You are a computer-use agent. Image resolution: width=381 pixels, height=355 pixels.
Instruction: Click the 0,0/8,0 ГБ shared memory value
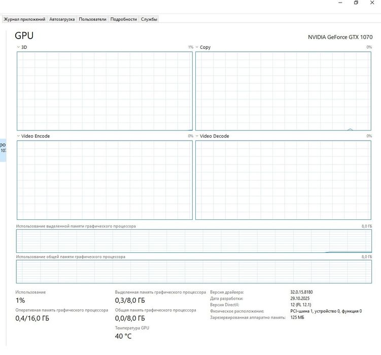130,318
